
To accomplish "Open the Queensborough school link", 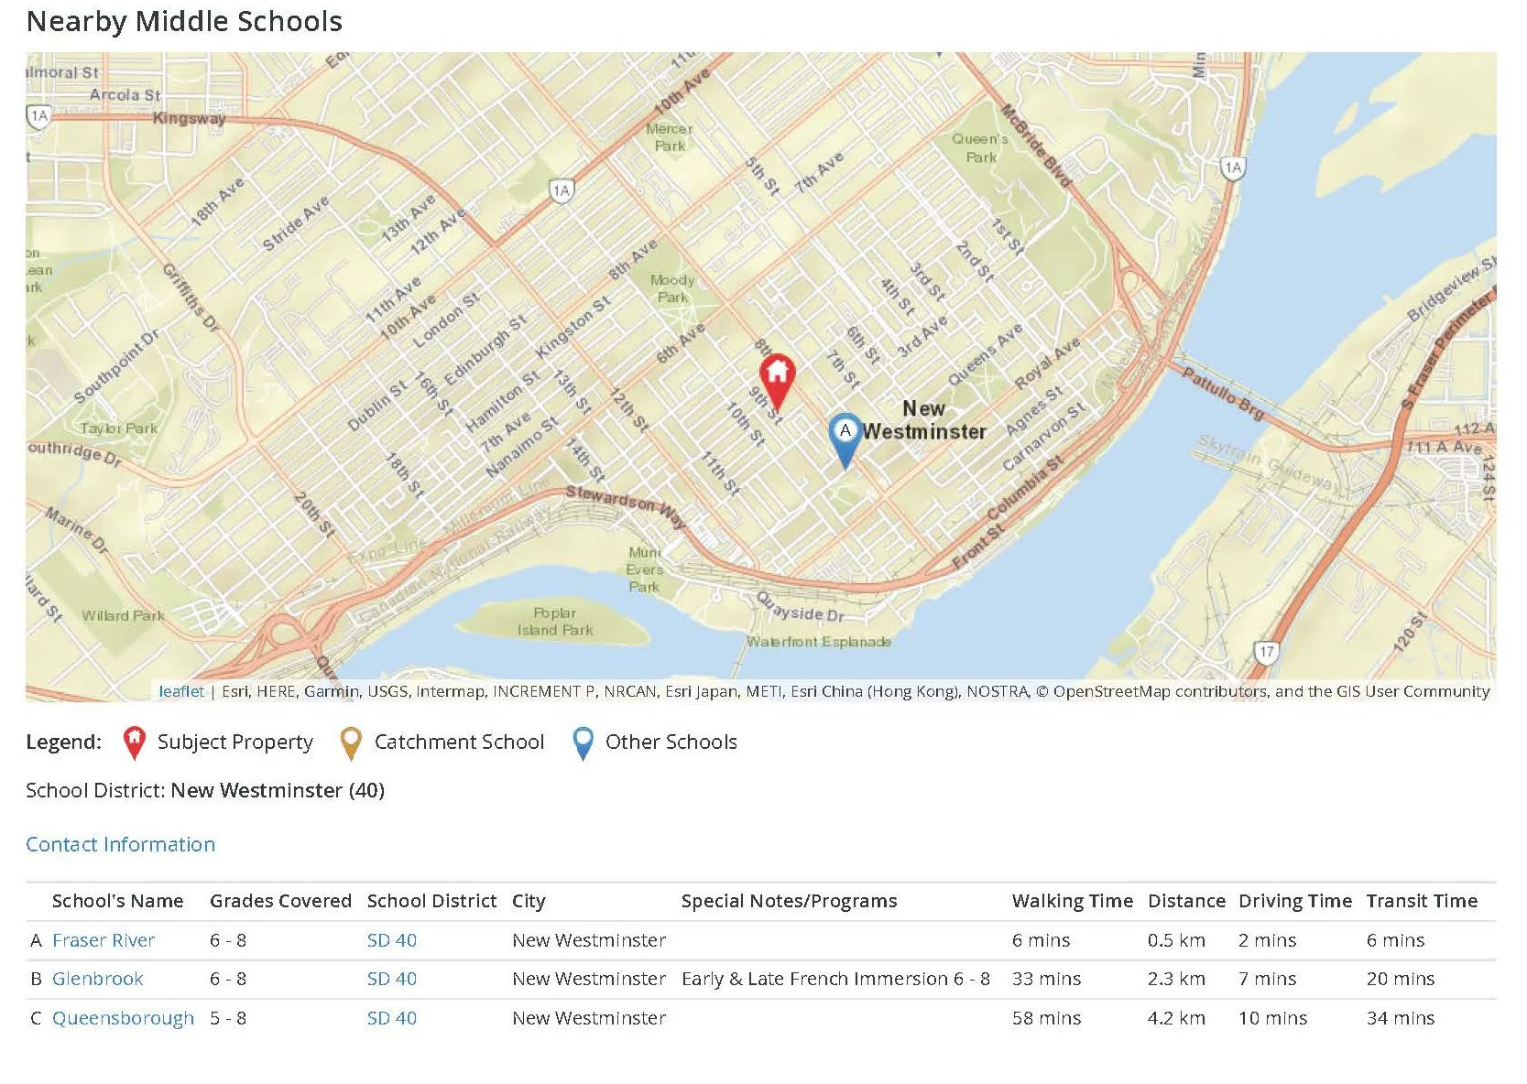I will point(123,1018).
